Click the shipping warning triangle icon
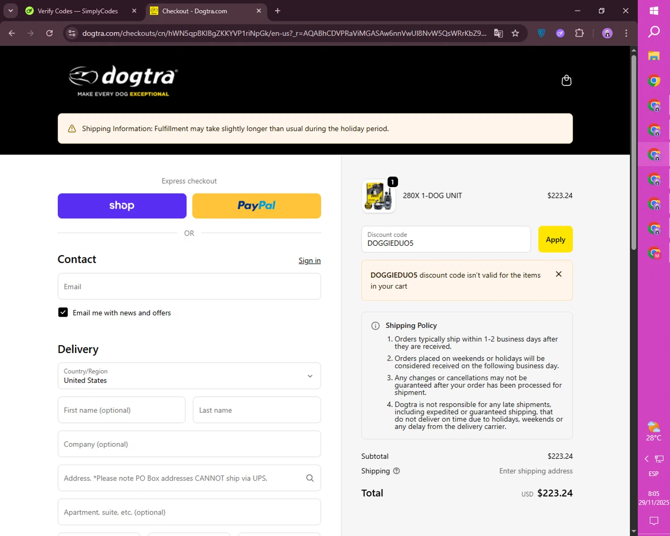The height and width of the screenshot is (536, 670). [x=72, y=129]
